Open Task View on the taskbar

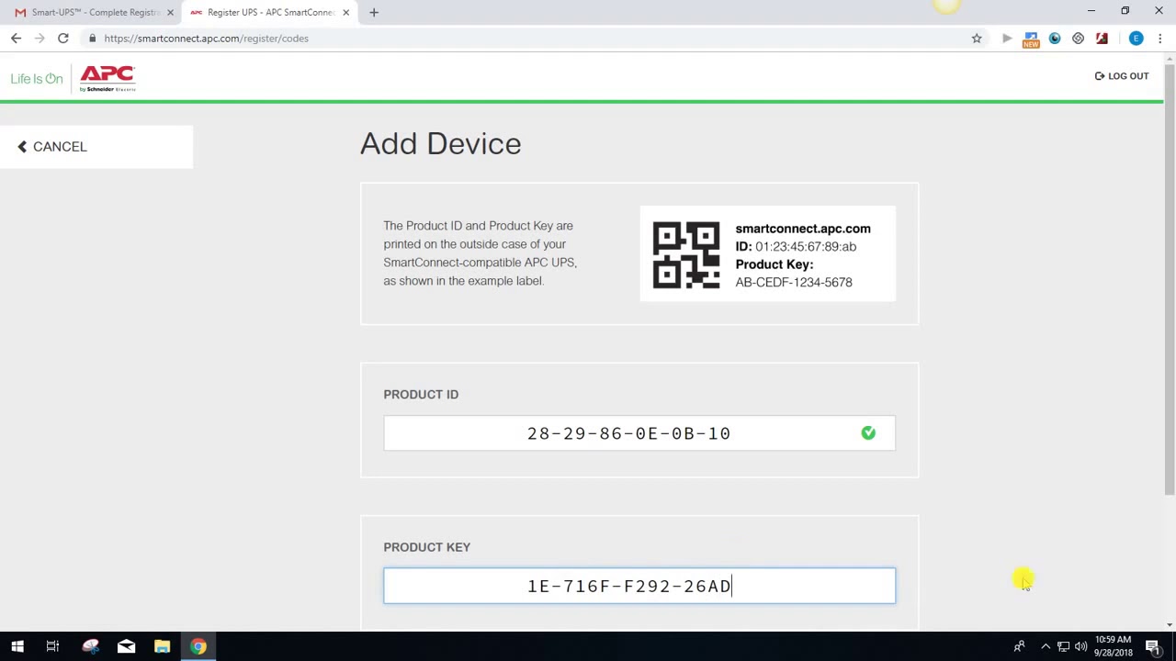(52, 646)
